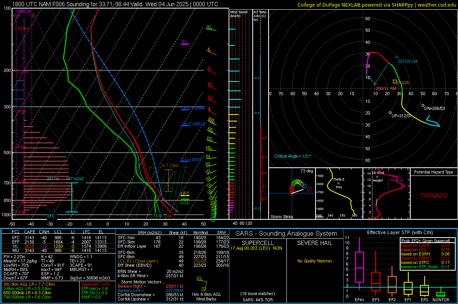Click the (16 loose matches) text
458x304 pixels.
point(258,294)
